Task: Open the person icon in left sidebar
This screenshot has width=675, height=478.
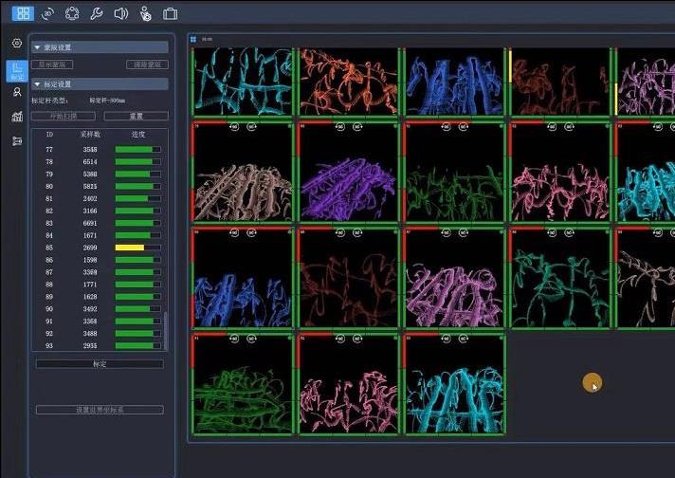Action: tap(17, 92)
